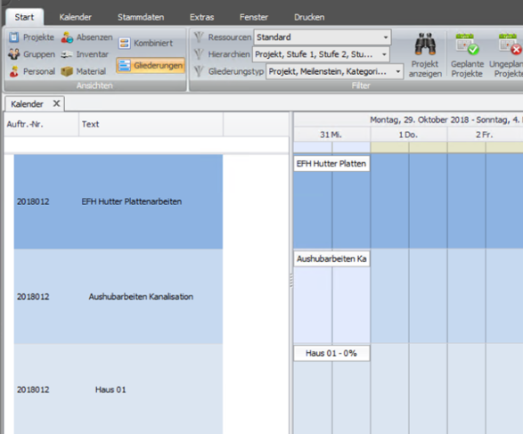Select the EFH Hutter Platten bar
This screenshot has height=434, width=523.
tap(331, 164)
